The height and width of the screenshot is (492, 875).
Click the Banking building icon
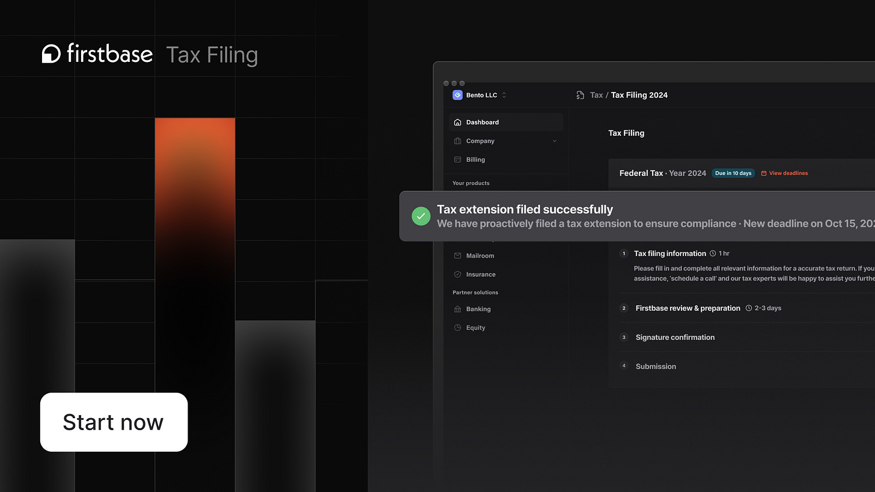(x=457, y=309)
